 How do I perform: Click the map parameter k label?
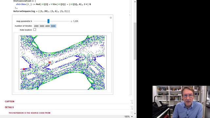pos(24,21)
